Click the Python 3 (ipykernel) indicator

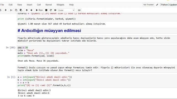click(169, 5)
